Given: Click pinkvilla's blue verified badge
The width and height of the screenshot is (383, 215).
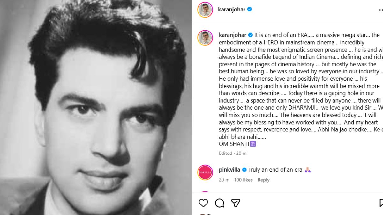Looking at the screenshot, I should (244, 170).
